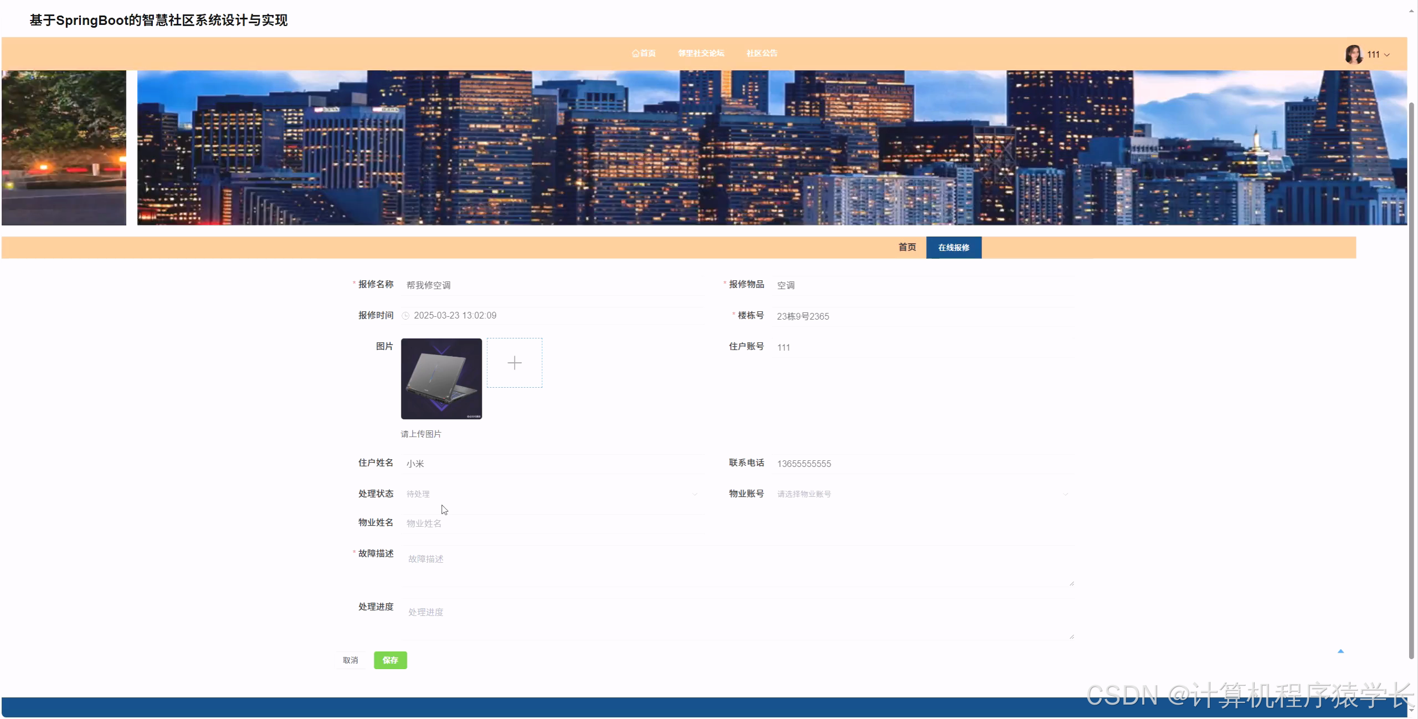
Task: Click the 物业姓名 input field
Action: click(x=554, y=523)
